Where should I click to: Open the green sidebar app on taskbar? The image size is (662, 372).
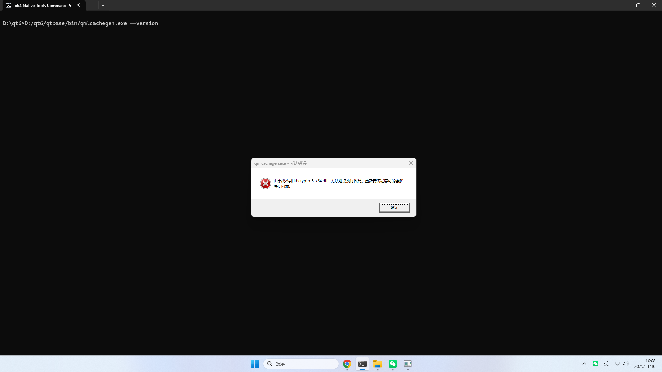(408, 364)
